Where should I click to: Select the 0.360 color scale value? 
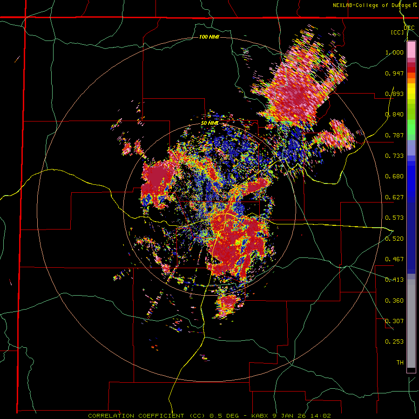tap(394, 301)
